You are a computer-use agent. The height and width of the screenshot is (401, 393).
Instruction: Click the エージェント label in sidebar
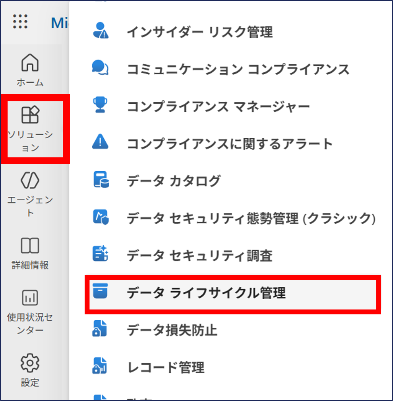tap(30, 206)
